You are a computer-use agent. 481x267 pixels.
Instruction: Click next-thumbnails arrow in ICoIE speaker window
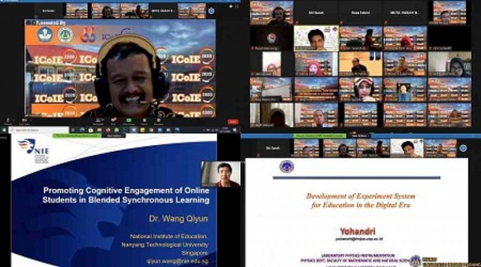tap(211, 11)
